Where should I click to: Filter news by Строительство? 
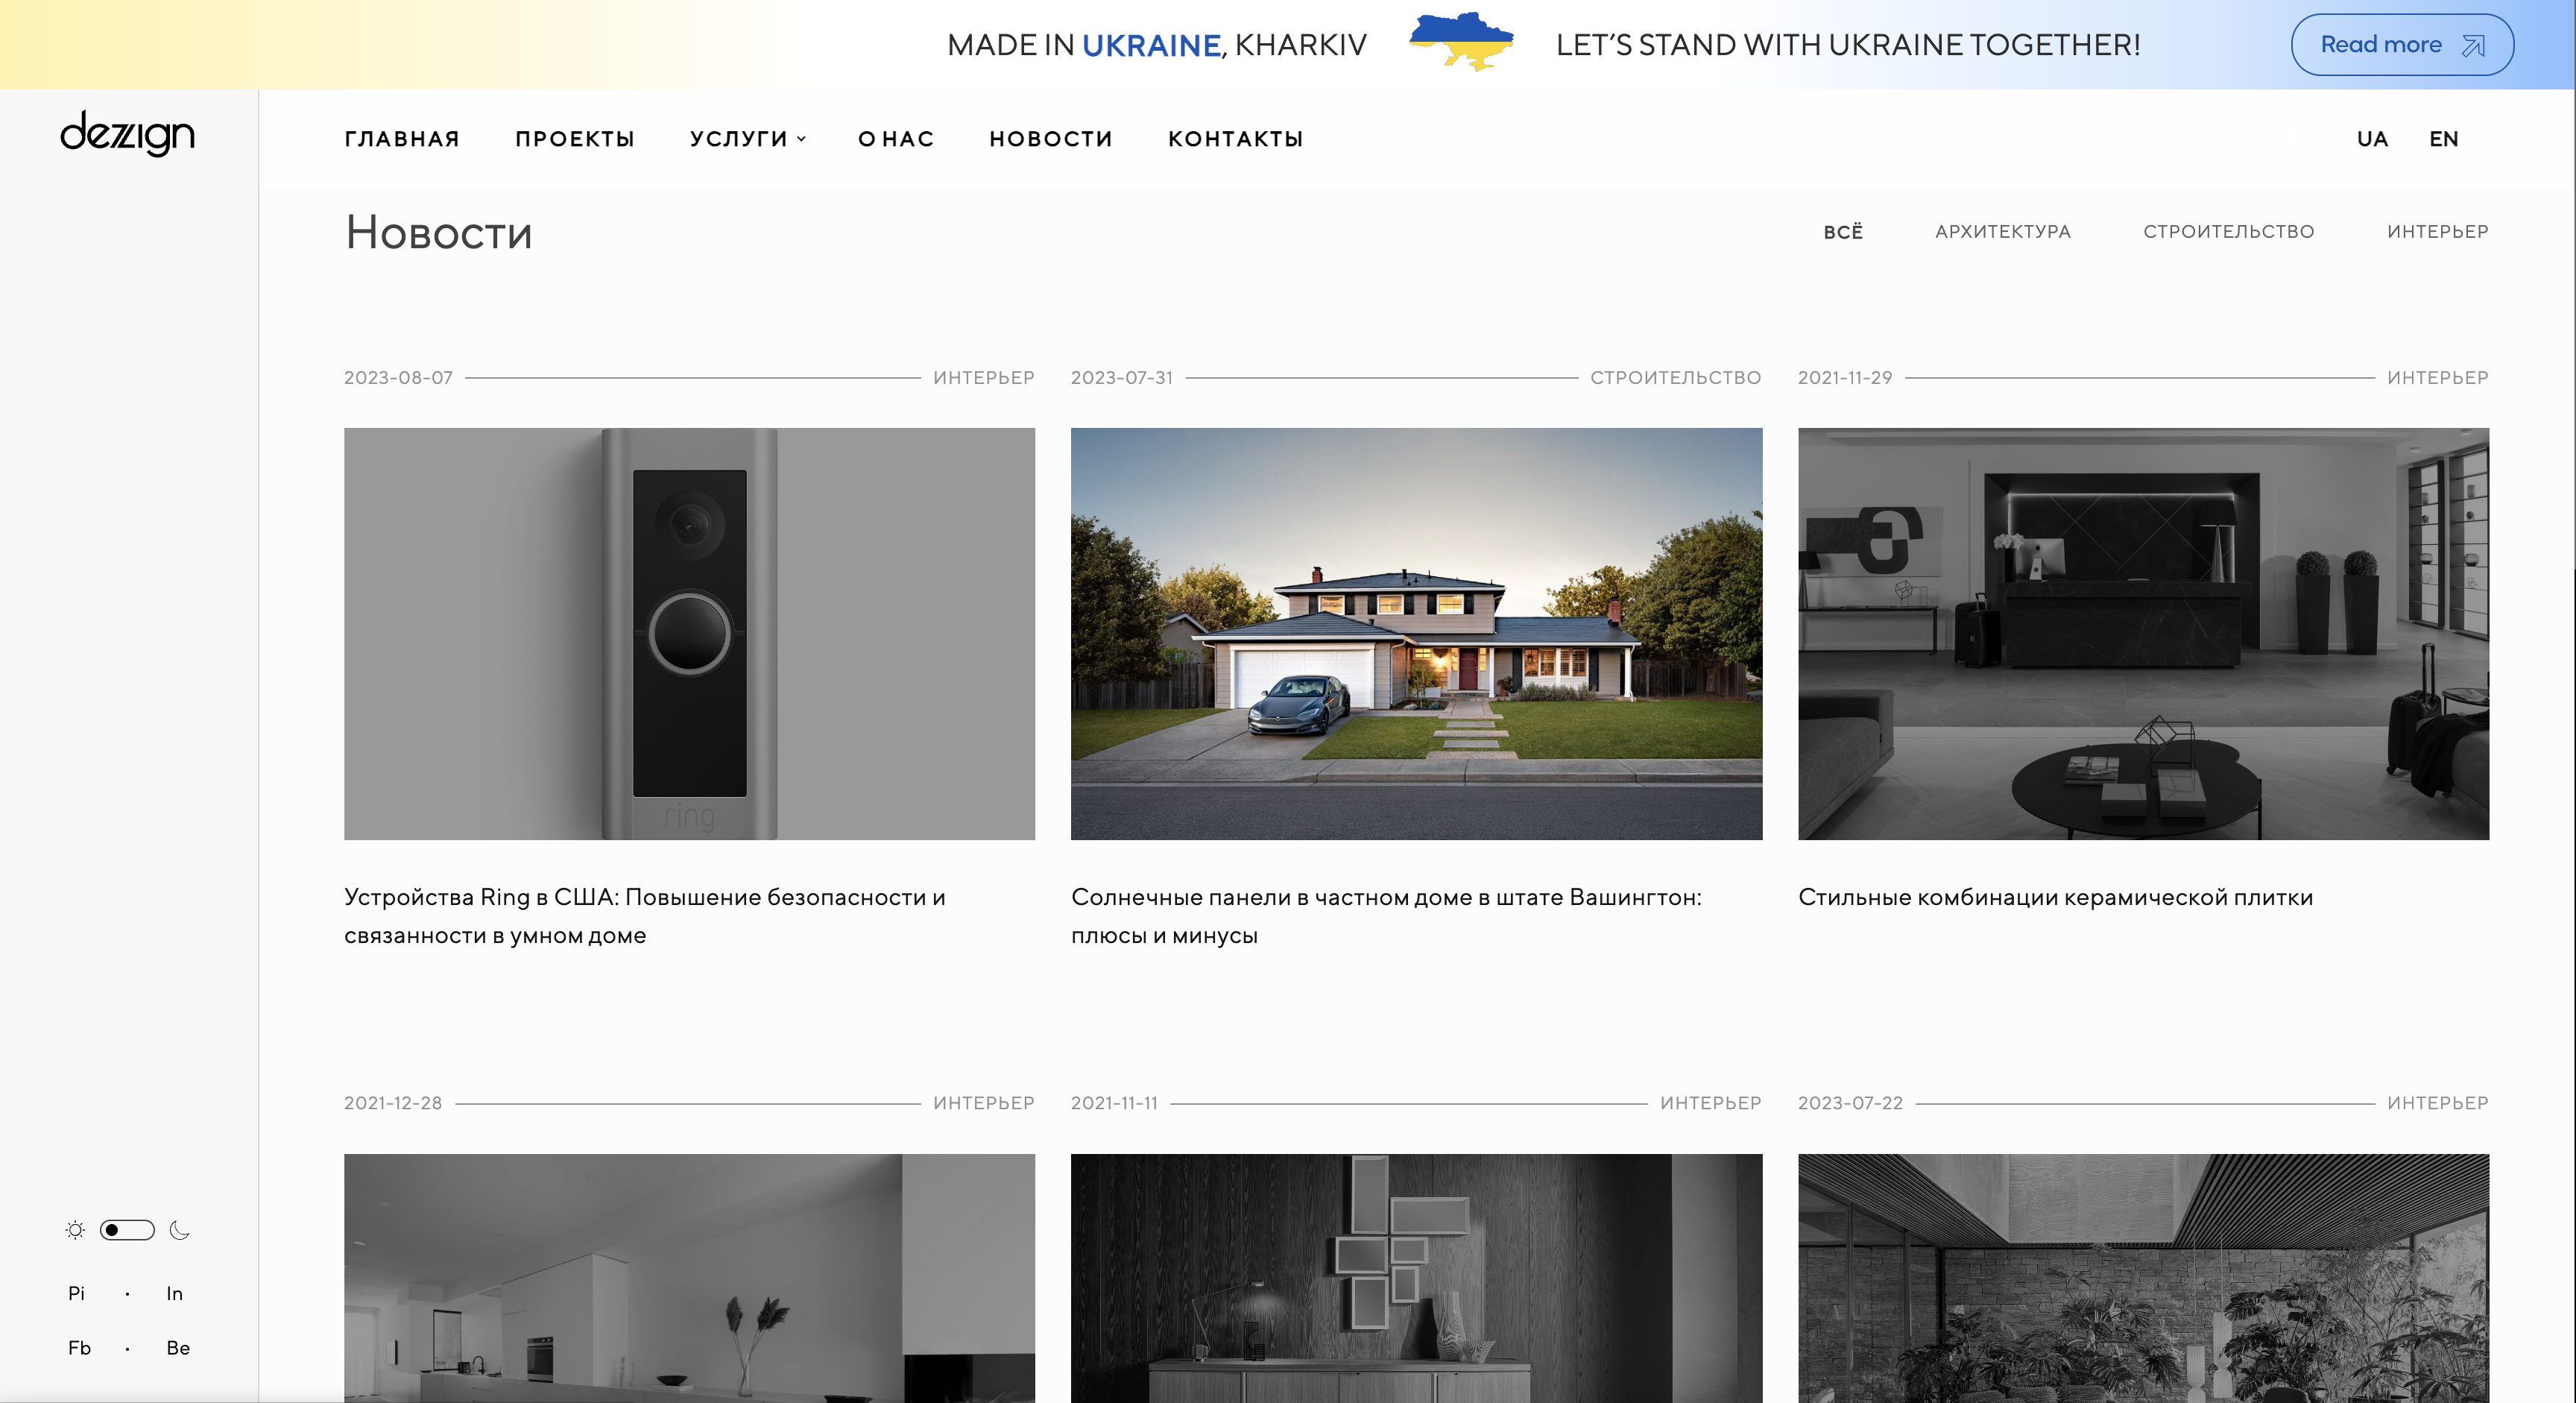(2228, 232)
